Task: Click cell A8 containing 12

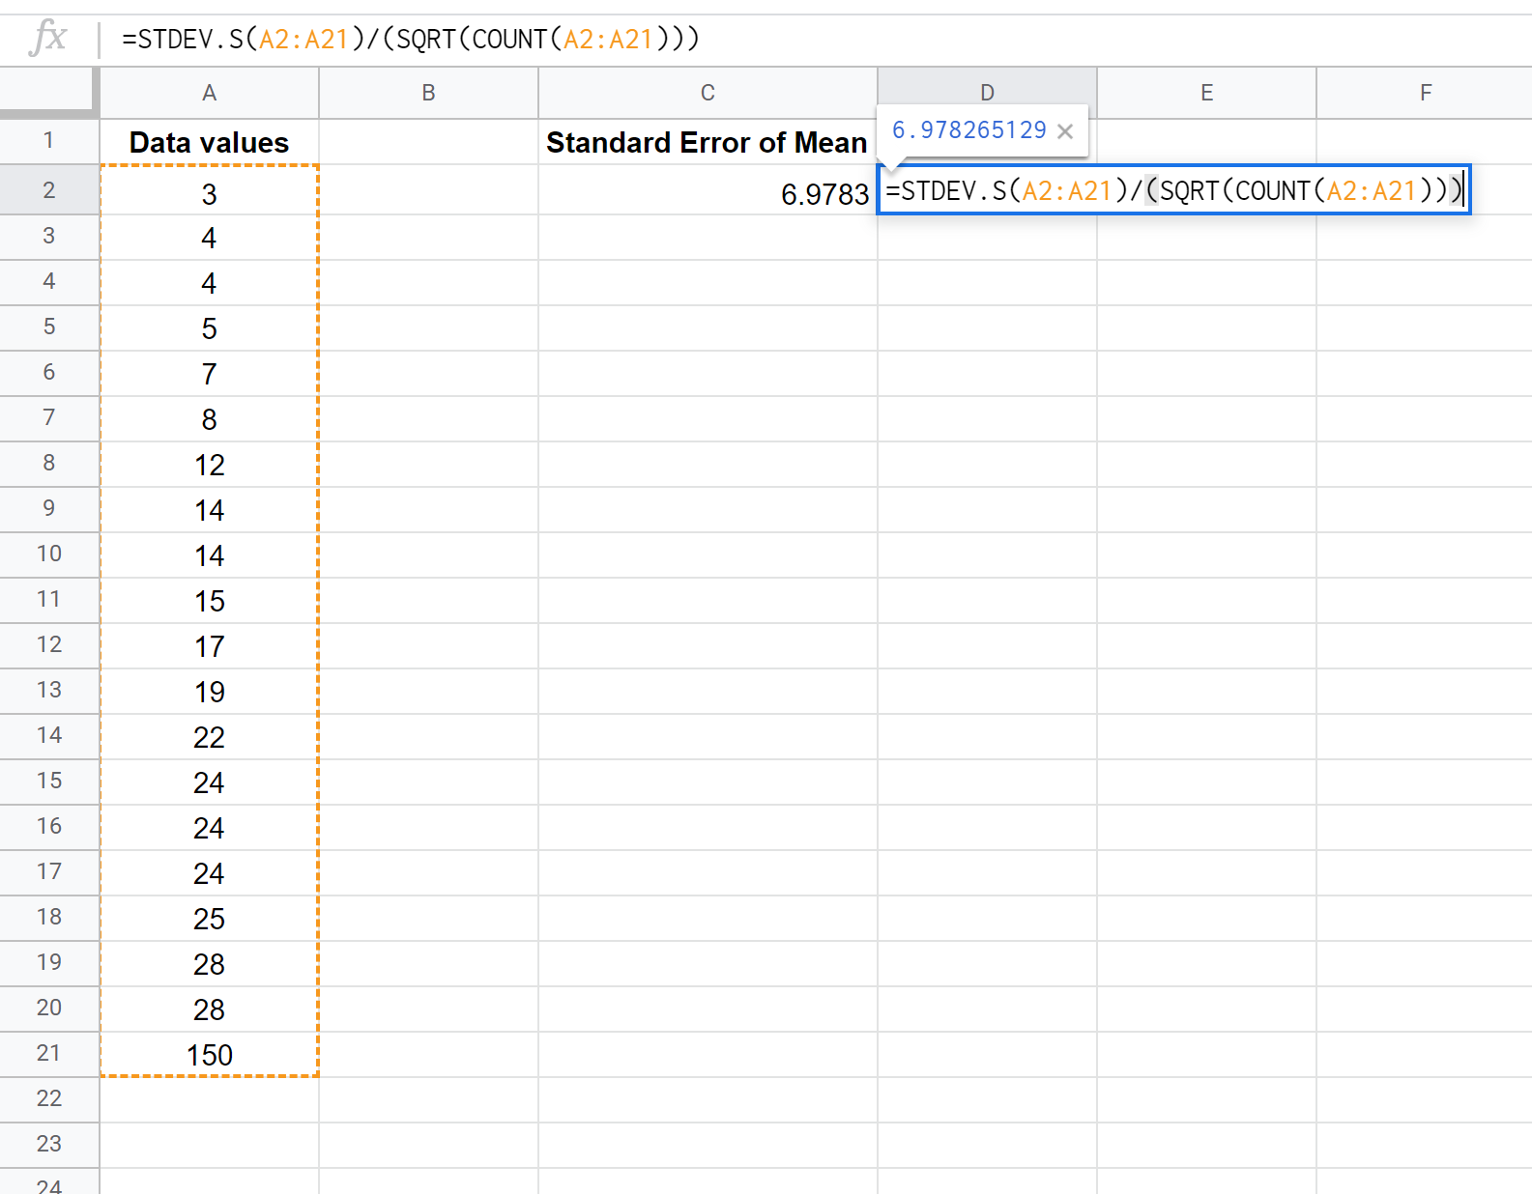Action: (210, 465)
